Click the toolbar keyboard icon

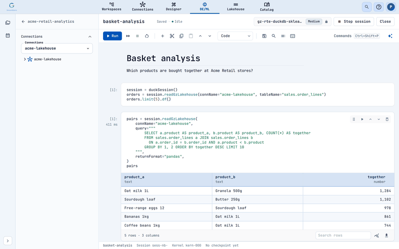tap(293, 36)
